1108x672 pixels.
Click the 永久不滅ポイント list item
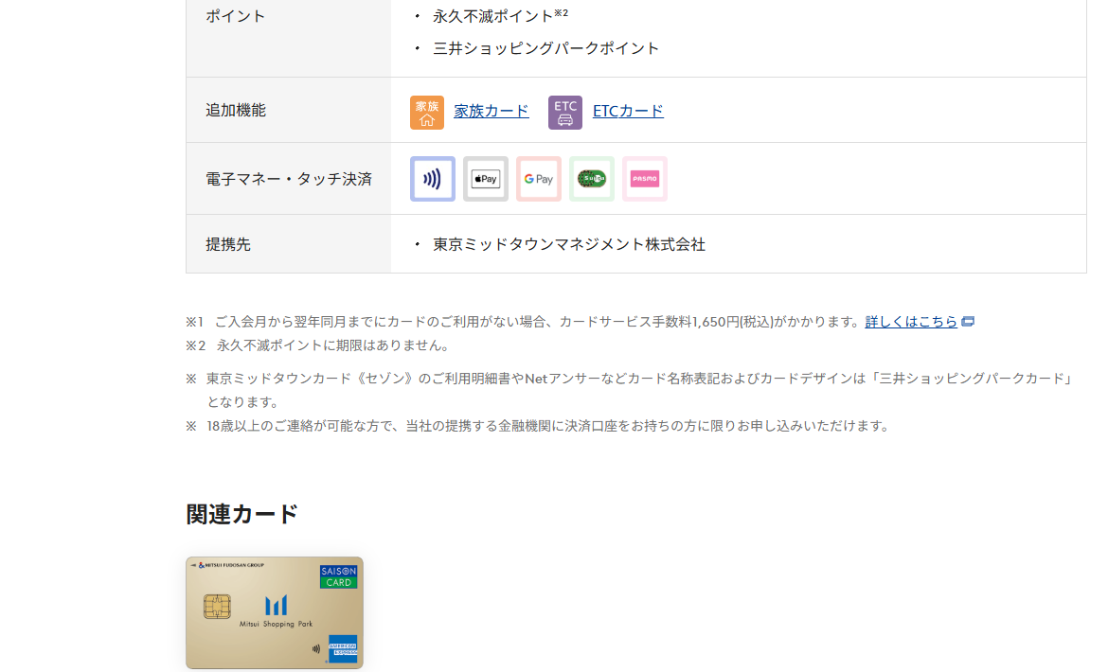(x=500, y=15)
